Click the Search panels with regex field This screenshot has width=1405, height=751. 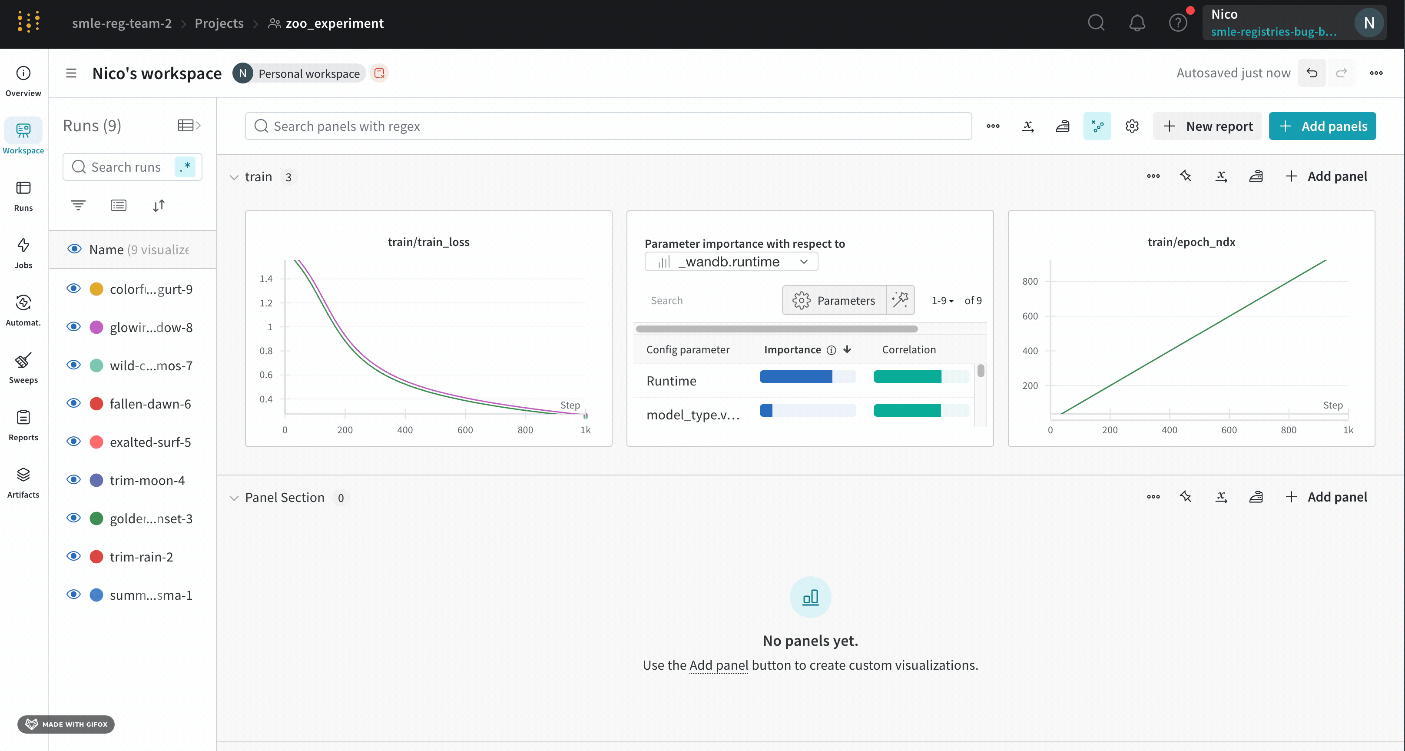pyautogui.click(x=608, y=126)
